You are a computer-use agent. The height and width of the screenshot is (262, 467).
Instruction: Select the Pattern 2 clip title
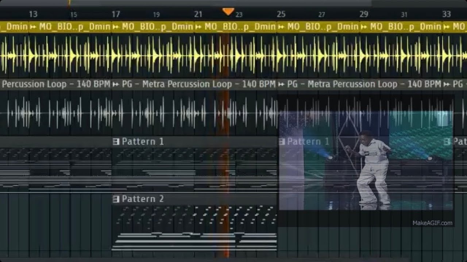click(x=143, y=199)
